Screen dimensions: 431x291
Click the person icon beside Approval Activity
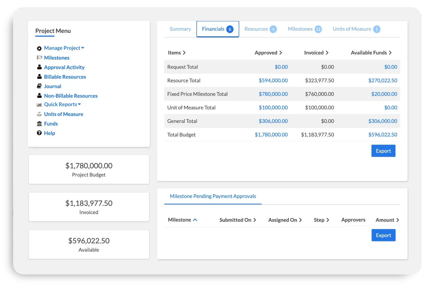click(x=39, y=67)
